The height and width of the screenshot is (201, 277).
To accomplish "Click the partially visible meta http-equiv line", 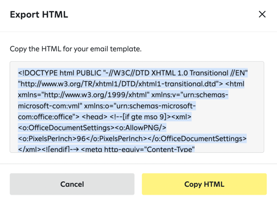I will [138, 149].
